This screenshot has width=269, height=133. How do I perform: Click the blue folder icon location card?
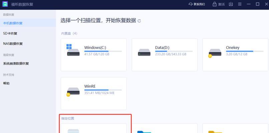(x=164, y=128)
